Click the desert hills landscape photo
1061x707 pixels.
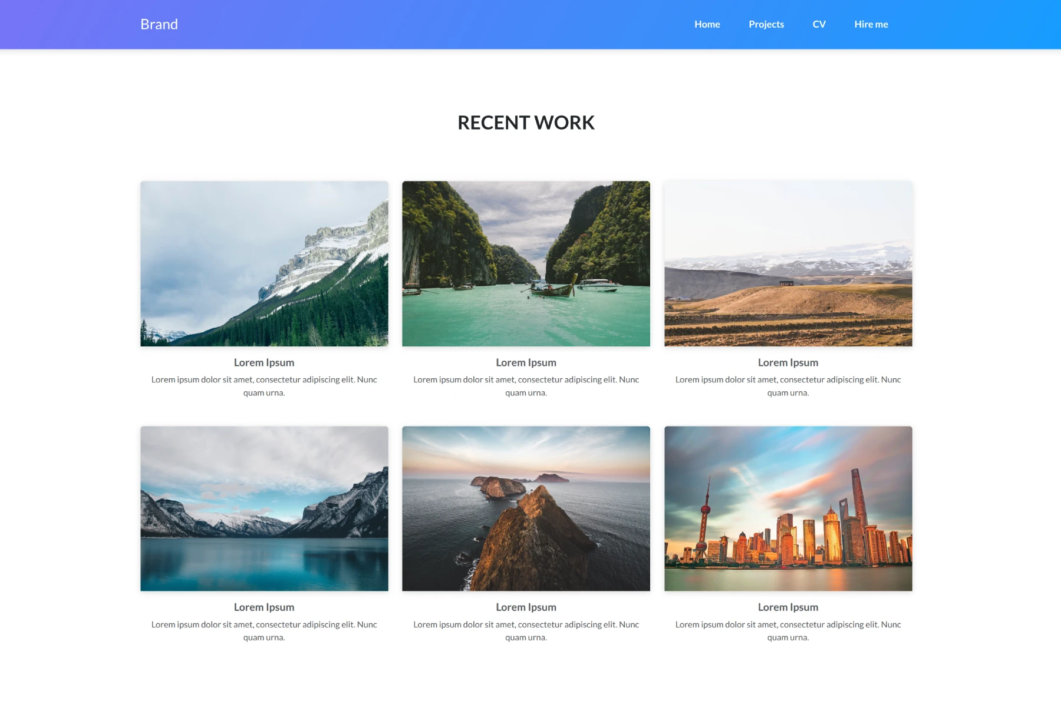(x=788, y=263)
